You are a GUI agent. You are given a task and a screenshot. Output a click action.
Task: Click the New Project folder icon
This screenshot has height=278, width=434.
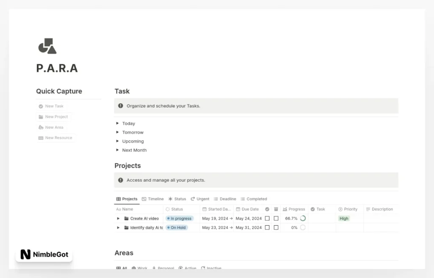41,117
